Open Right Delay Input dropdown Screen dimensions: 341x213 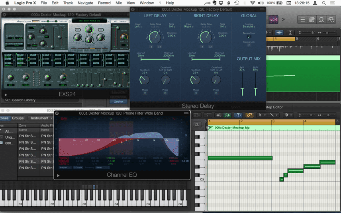[x=188, y=27]
